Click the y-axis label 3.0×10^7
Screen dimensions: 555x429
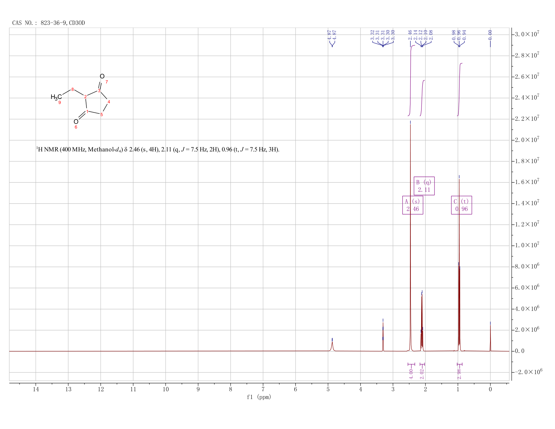click(x=527, y=34)
